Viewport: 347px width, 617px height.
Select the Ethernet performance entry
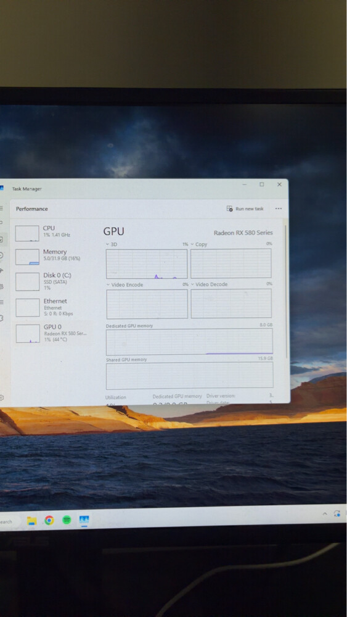(x=52, y=307)
